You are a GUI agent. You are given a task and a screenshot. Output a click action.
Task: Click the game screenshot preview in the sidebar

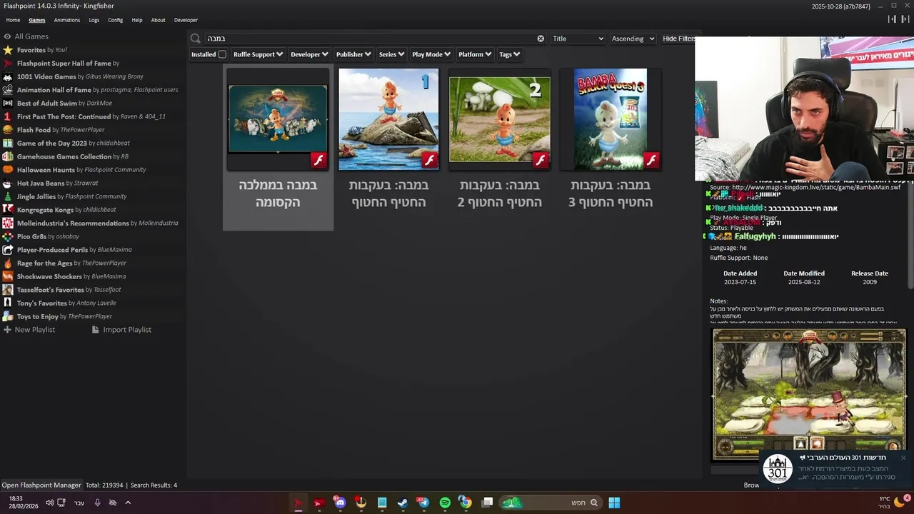pos(809,395)
